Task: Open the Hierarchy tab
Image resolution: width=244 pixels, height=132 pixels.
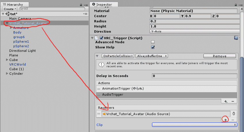Action: (15, 4)
